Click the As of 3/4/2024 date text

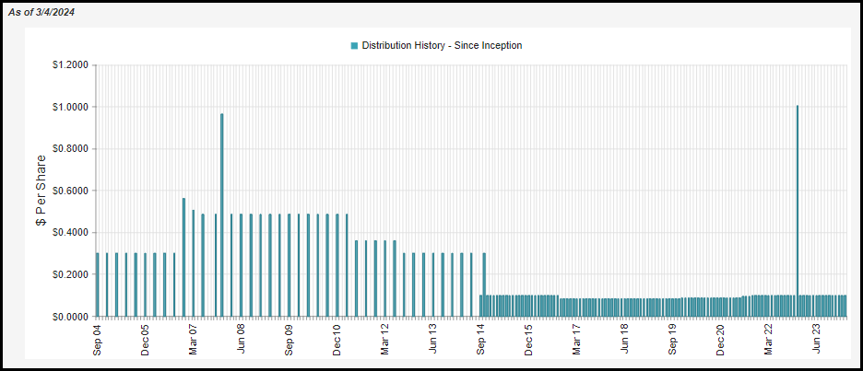(x=41, y=12)
